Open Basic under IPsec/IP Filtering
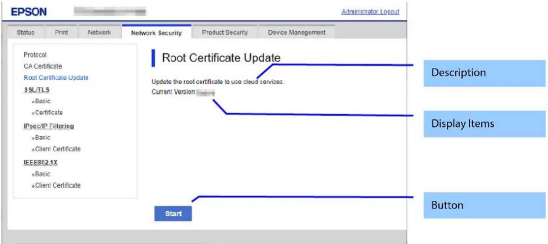The image size is (548, 244). pyautogui.click(x=41, y=138)
